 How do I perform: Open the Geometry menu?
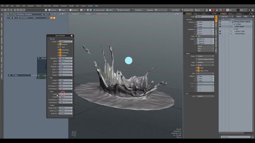pos(31,6)
